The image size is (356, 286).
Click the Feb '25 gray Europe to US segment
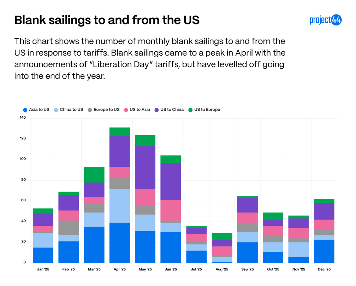pos(69,228)
